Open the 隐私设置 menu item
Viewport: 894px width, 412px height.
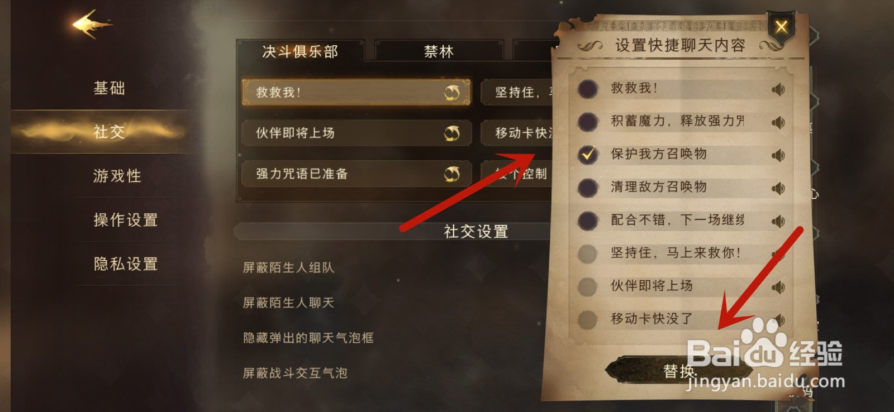pyautogui.click(x=126, y=264)
